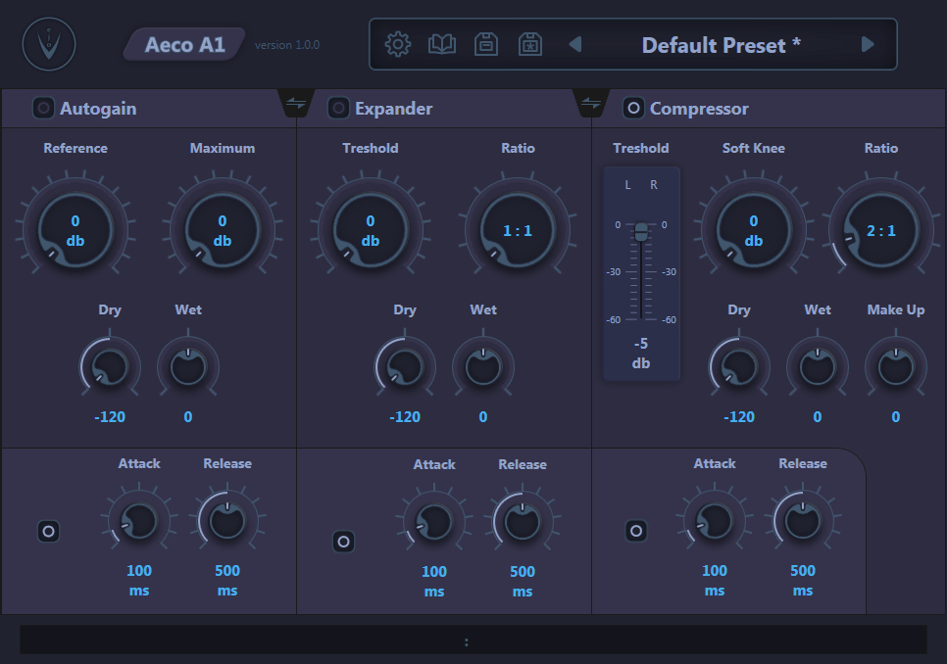Image resolution: width=947 pixels, height=664 pixels.
Task: Click the link icon between Autogain and Expander
Action: pos(296,102)
